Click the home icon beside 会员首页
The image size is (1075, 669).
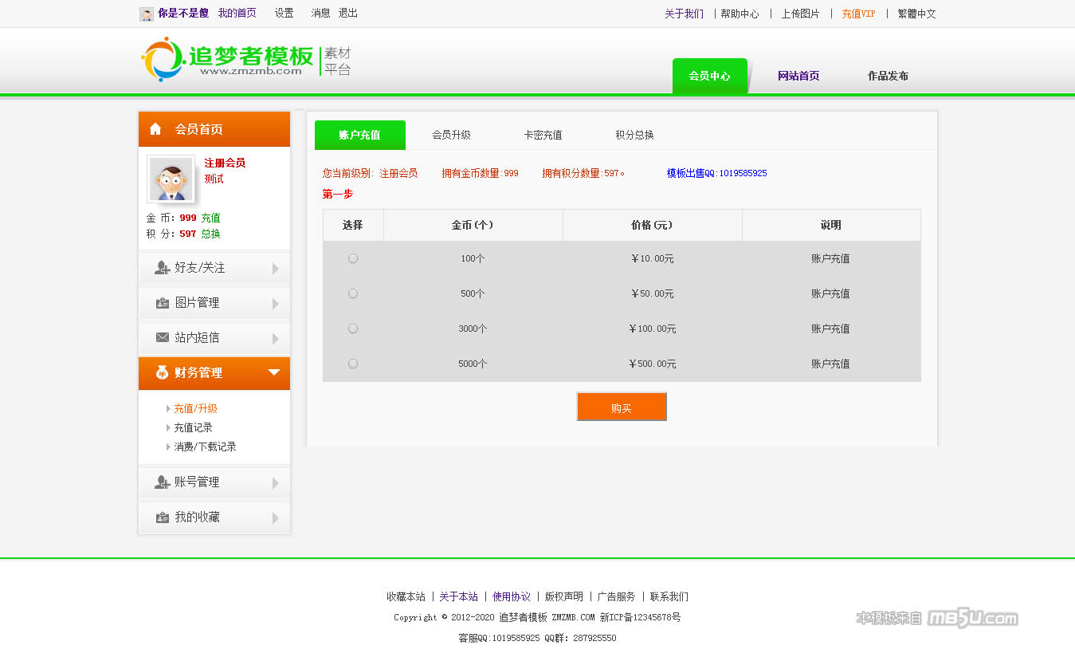155,129
